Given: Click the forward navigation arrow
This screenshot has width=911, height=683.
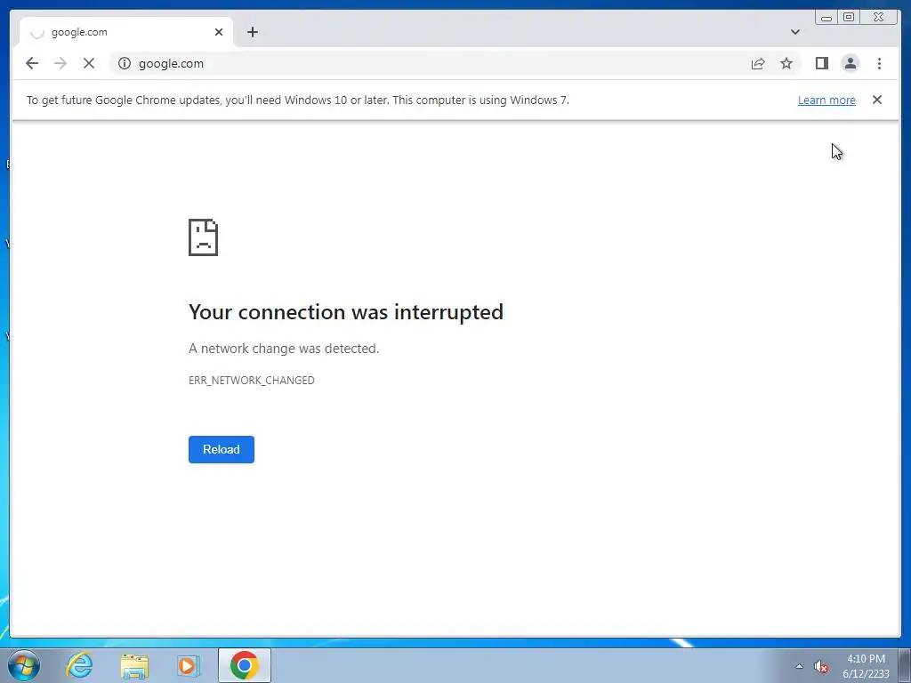Looking at the screenshot, I should [x=60, y=63].
